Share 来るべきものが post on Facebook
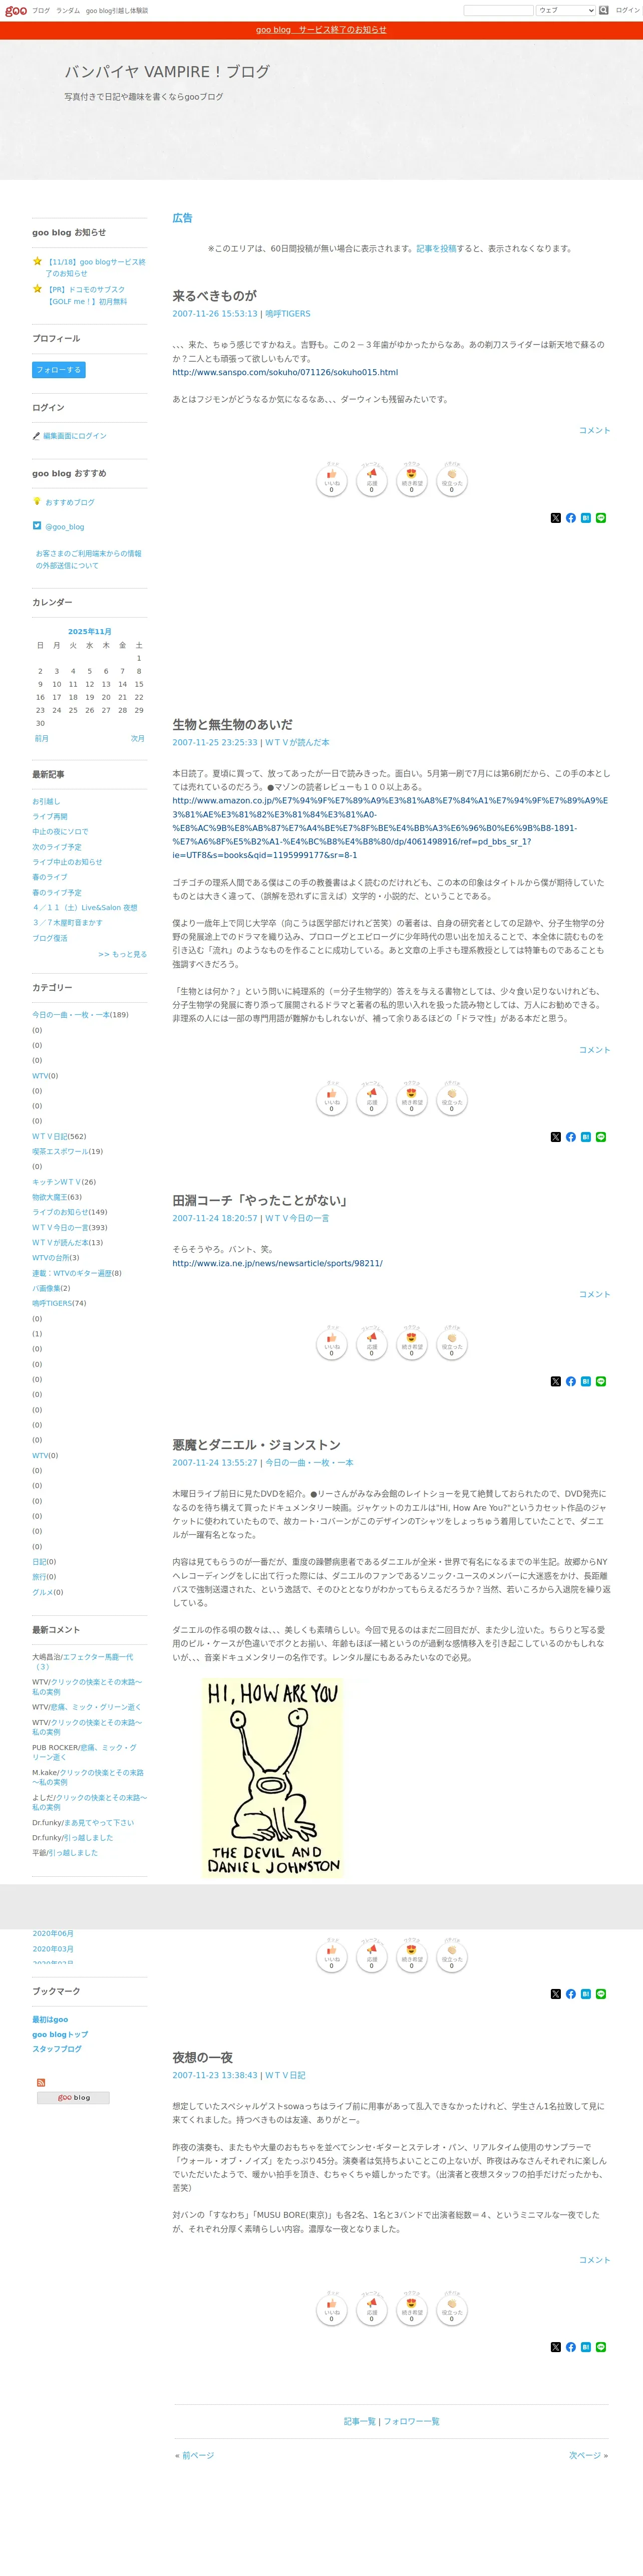Viewport: 643px width, 2576px height. [x=571, y=518]
